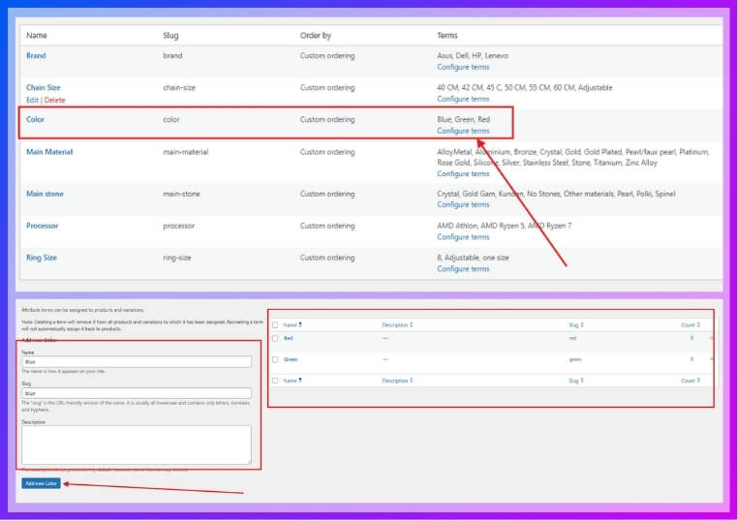Toggle select-all checkbox in terms table header
The image size is (738, 521).
pyautogui.click(x=275, y=324)
